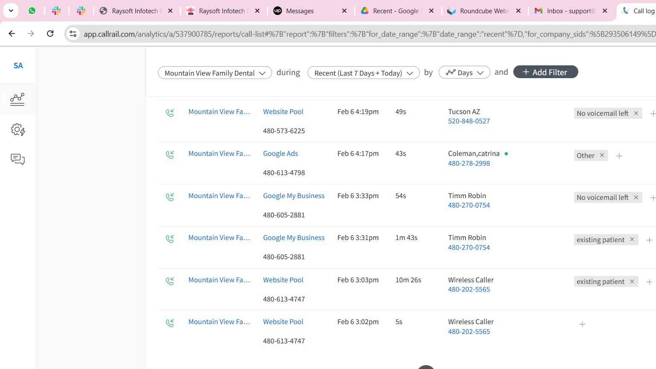656x369 pixels.
Task: Remove the 'Other' tag from Coleman,catrina call
Action: click(x=602, y=155)
